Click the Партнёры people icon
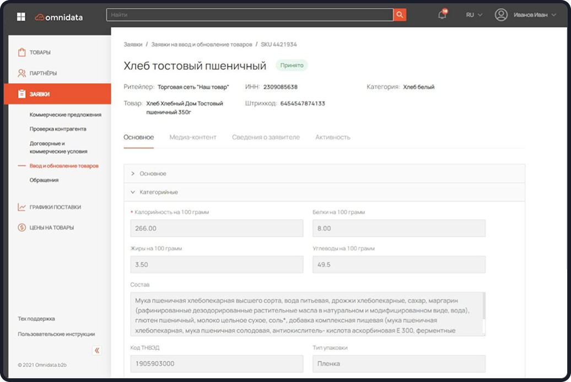 coord(22,73)
